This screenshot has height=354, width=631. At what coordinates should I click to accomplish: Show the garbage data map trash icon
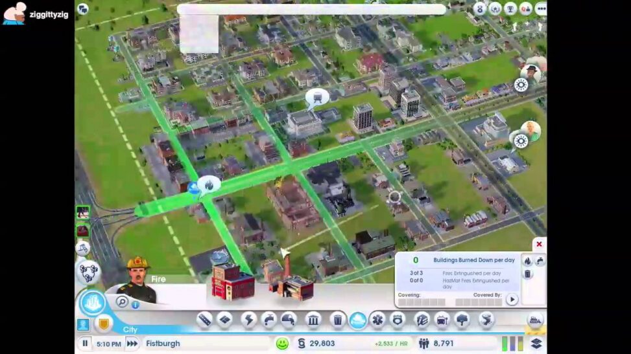coord(528,274)
